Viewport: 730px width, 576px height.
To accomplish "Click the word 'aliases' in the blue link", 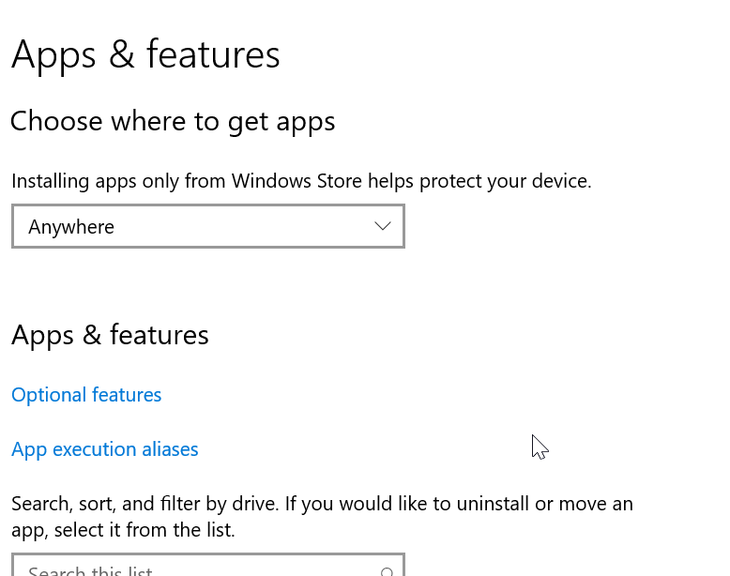I will pos(170,449).
